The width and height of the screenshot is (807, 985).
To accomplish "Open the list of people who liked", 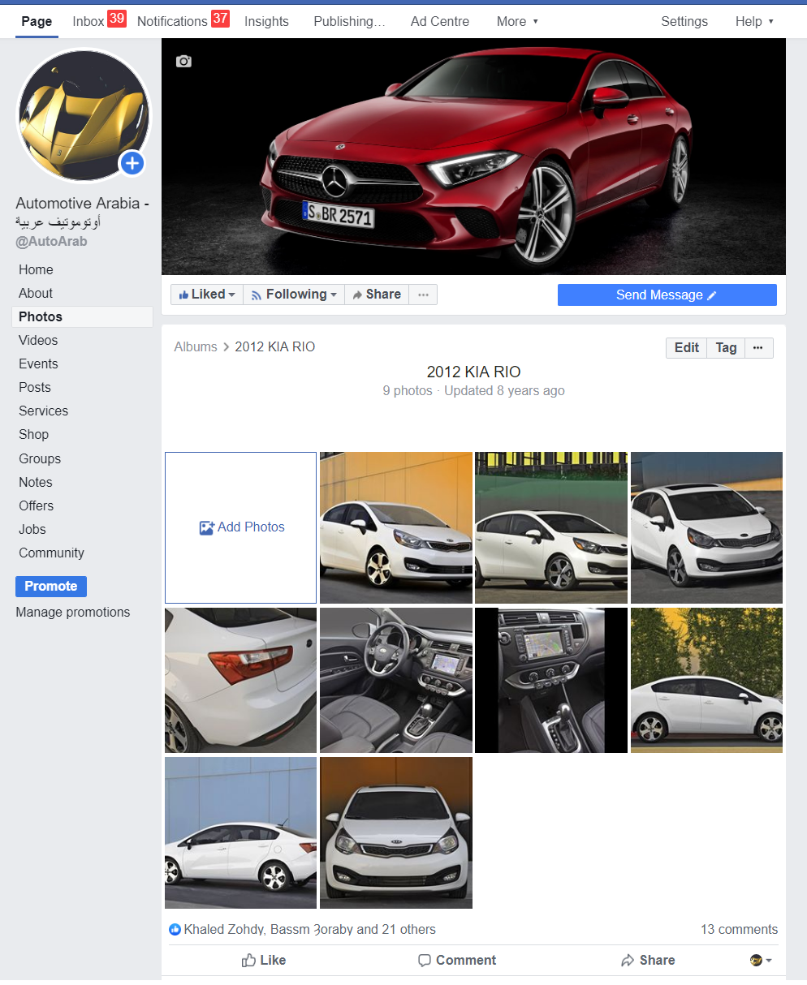I will click(310, 929).
